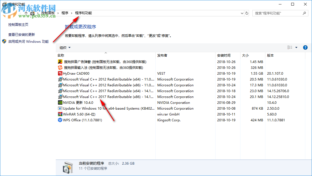
Task: Open the WPS Office program icon
Action: pyautogui.click(x=60, y=120)
